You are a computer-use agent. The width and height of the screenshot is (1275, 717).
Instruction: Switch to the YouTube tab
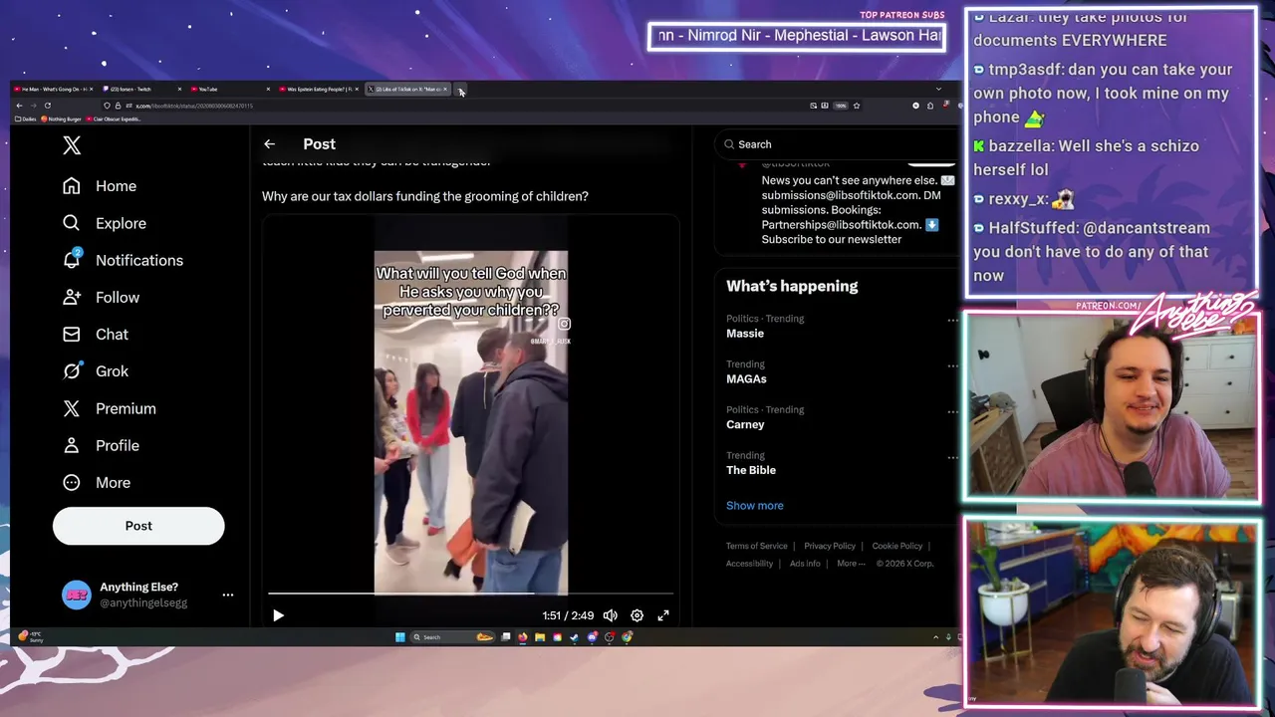[232, 90]
